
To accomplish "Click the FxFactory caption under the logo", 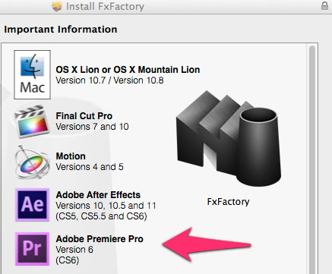I will click(228, 202).
